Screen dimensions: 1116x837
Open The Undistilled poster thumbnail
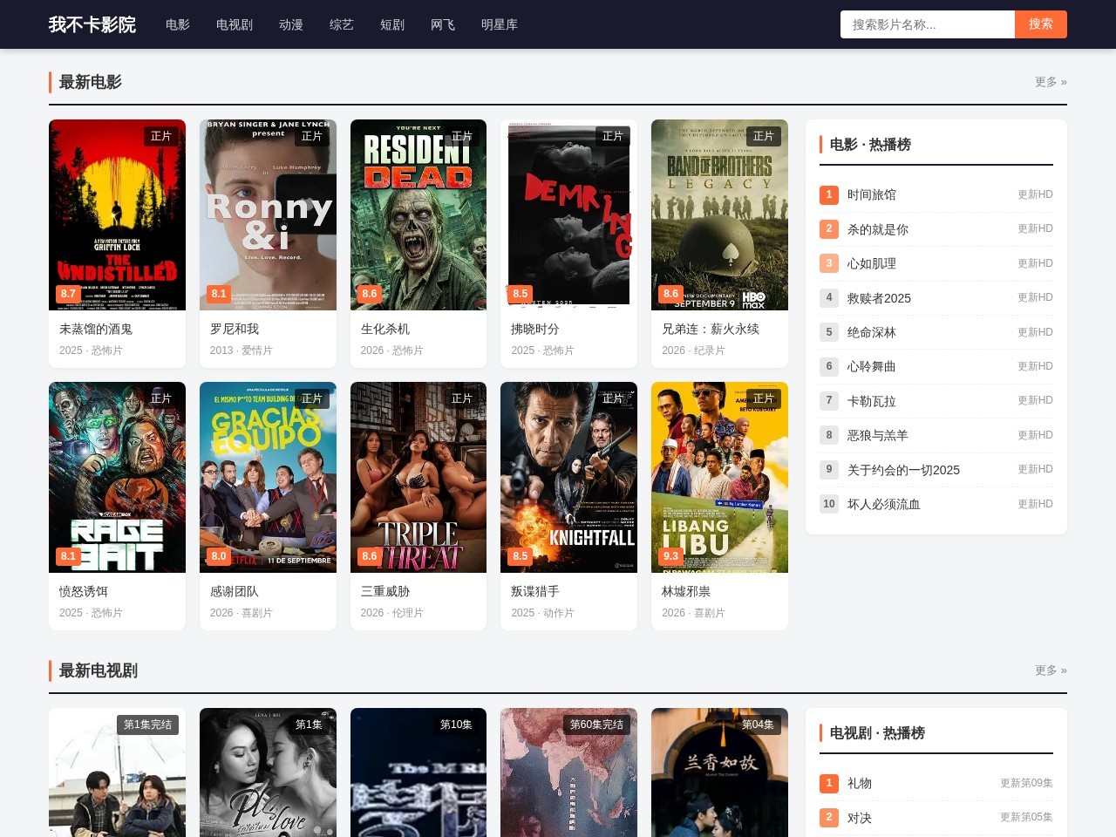117,214
